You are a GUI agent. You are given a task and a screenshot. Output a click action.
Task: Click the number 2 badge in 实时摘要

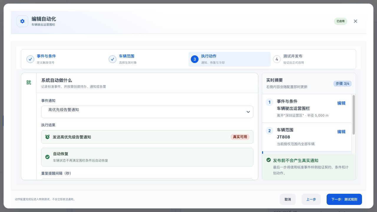coord(269,131)
